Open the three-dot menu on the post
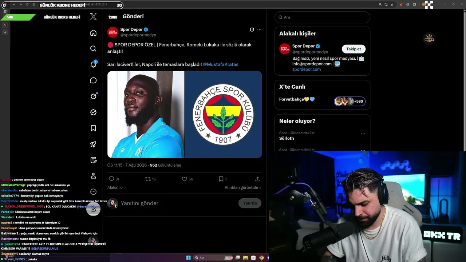Image resolution: width=466 pixels, height=262 pixels. click(259, 29)
